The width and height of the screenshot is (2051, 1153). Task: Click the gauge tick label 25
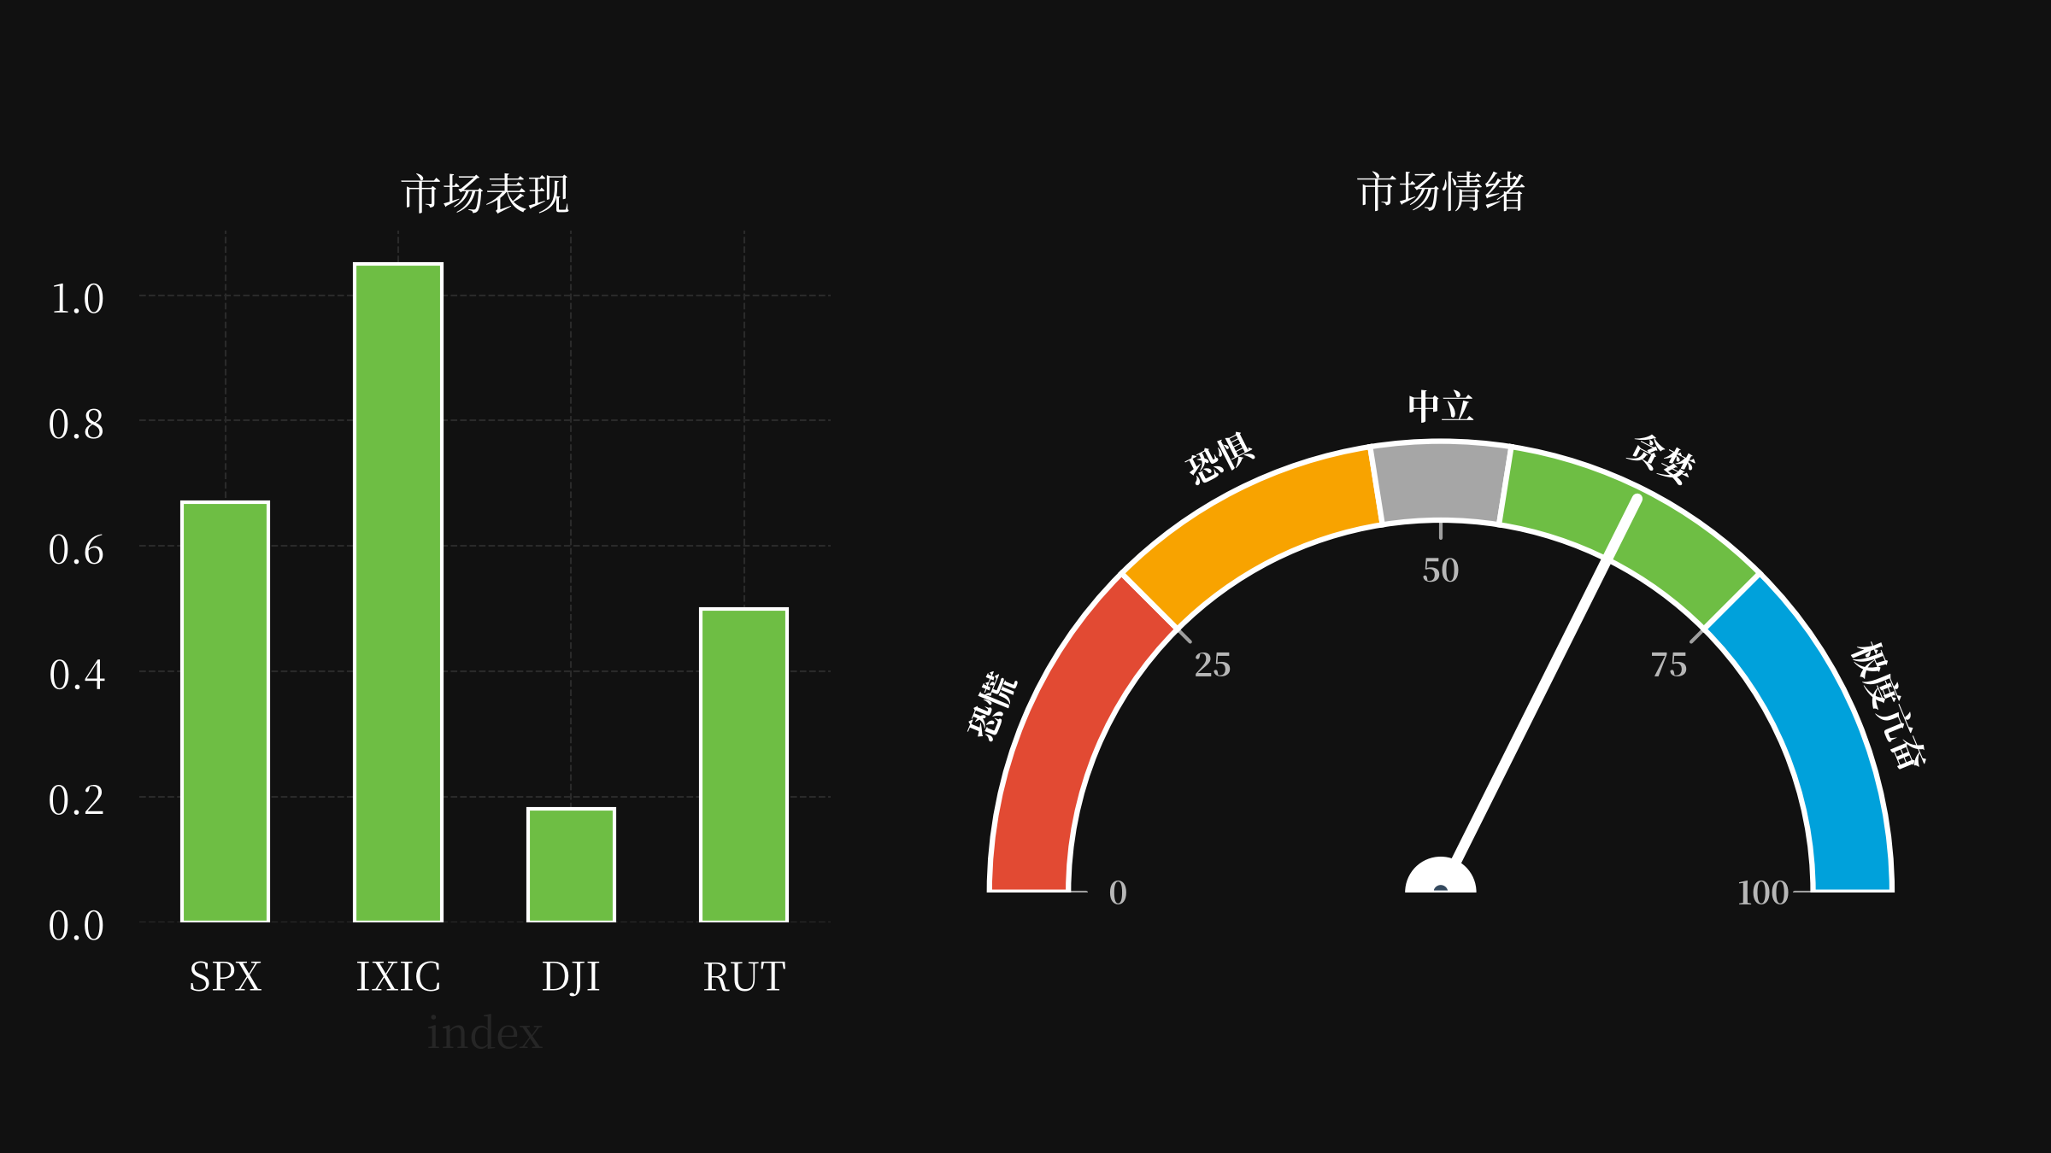[x=1213, y=664]
